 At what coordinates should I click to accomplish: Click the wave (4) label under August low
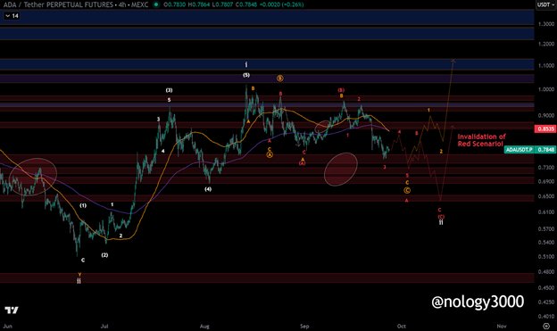click(x=208, y=189)
